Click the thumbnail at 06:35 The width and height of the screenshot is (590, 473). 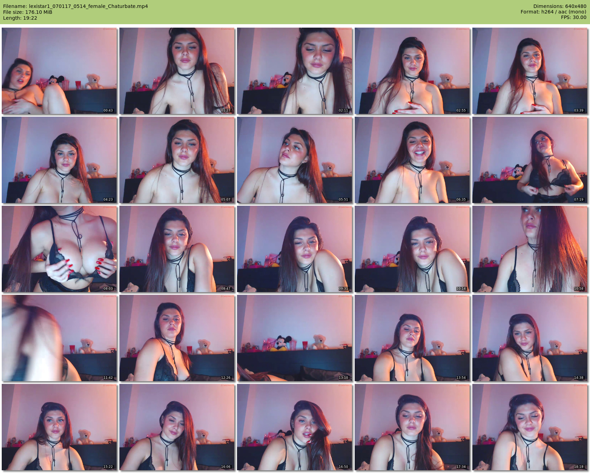[x=412, y=160]
